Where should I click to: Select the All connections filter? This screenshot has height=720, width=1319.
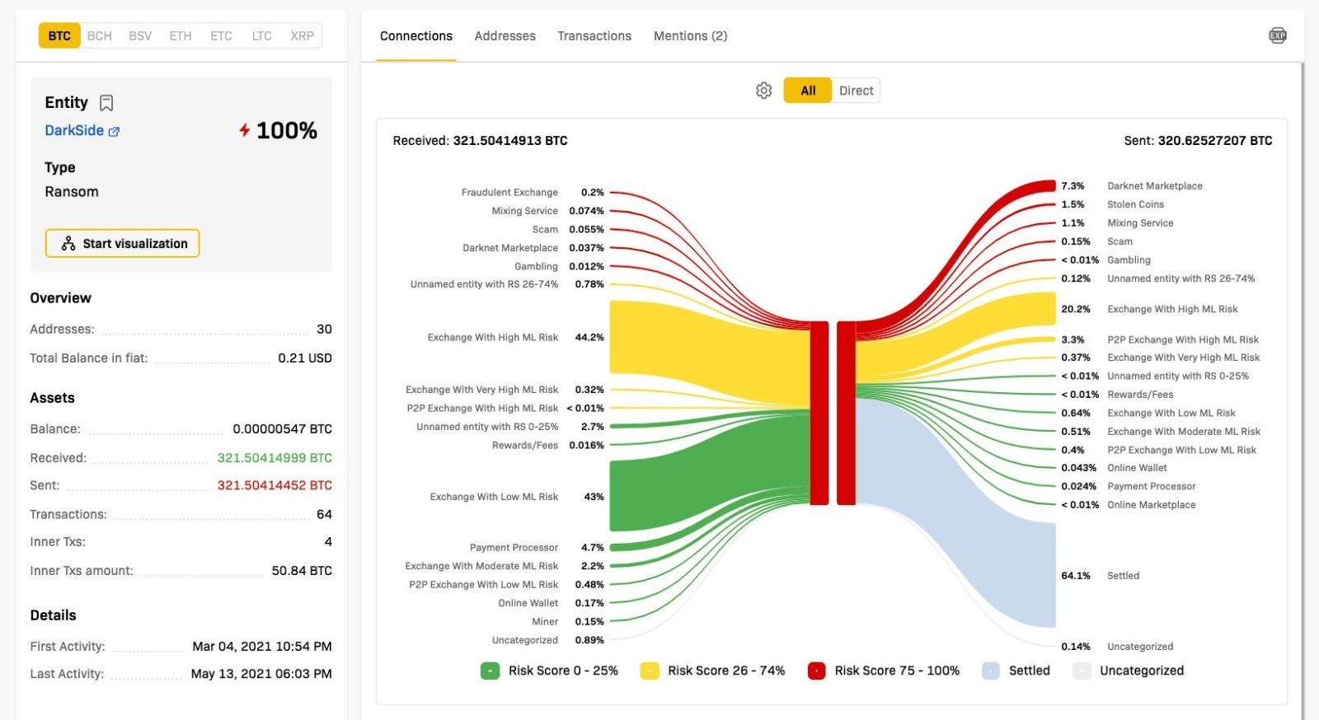pyautogui.click(x=808, y=91)
